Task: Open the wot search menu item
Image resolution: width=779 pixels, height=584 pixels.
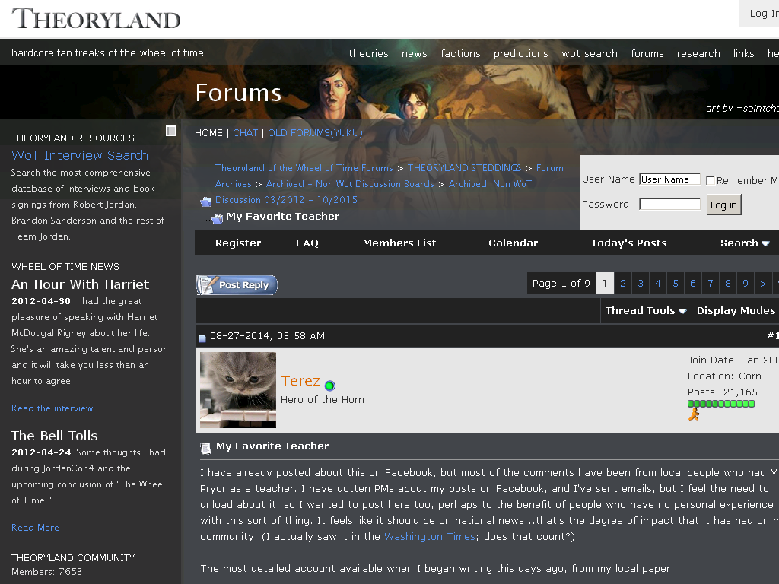Action: (590, 54)
